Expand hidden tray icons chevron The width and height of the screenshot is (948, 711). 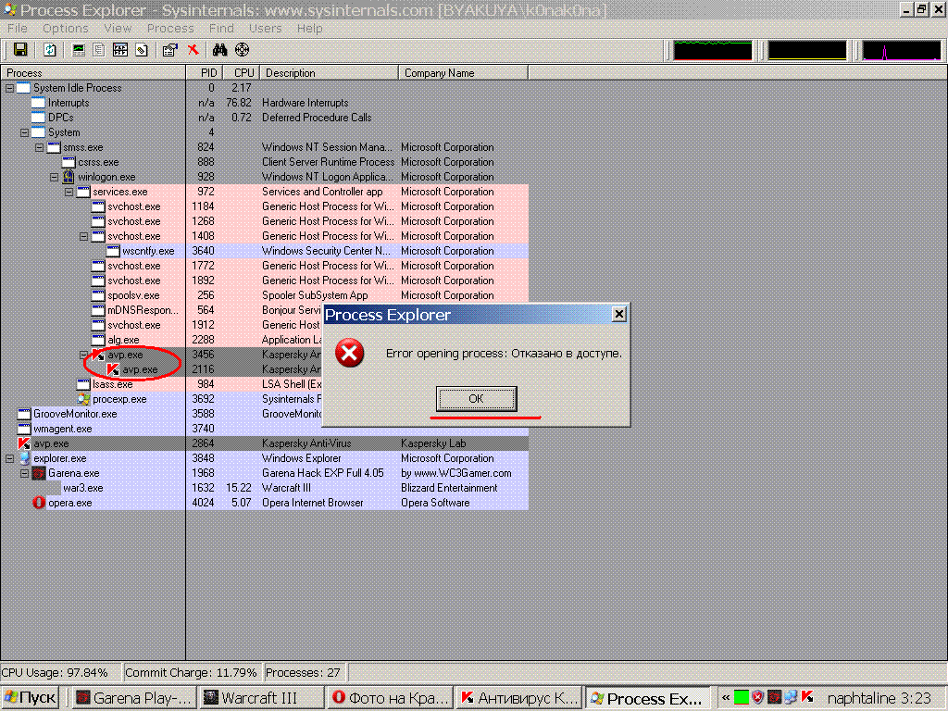click(726, 698)
